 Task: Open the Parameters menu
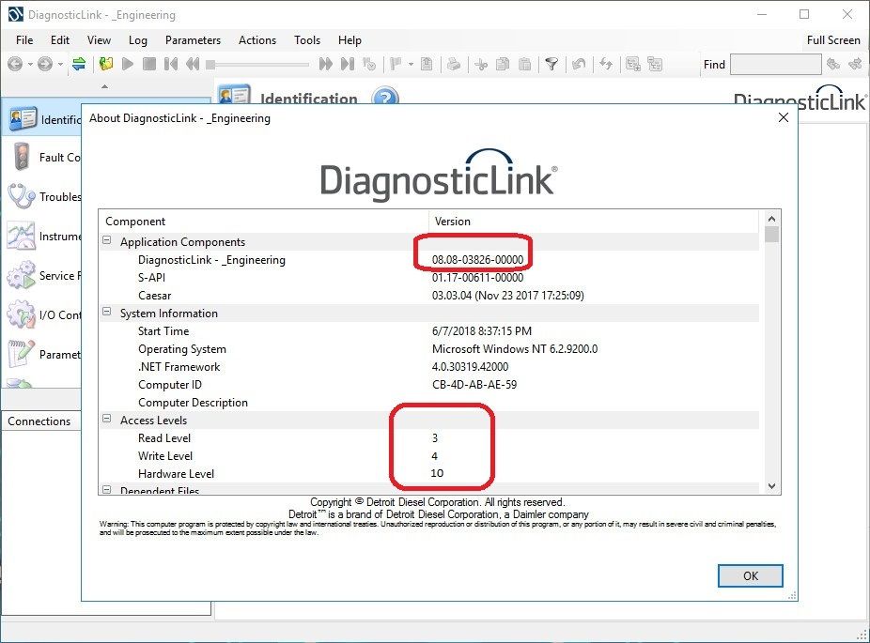(x=193, y=40)
